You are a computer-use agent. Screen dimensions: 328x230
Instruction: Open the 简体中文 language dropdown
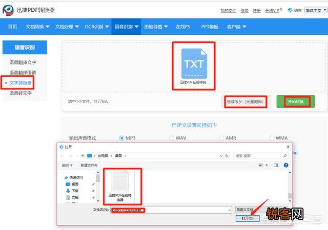coord(316,10)
